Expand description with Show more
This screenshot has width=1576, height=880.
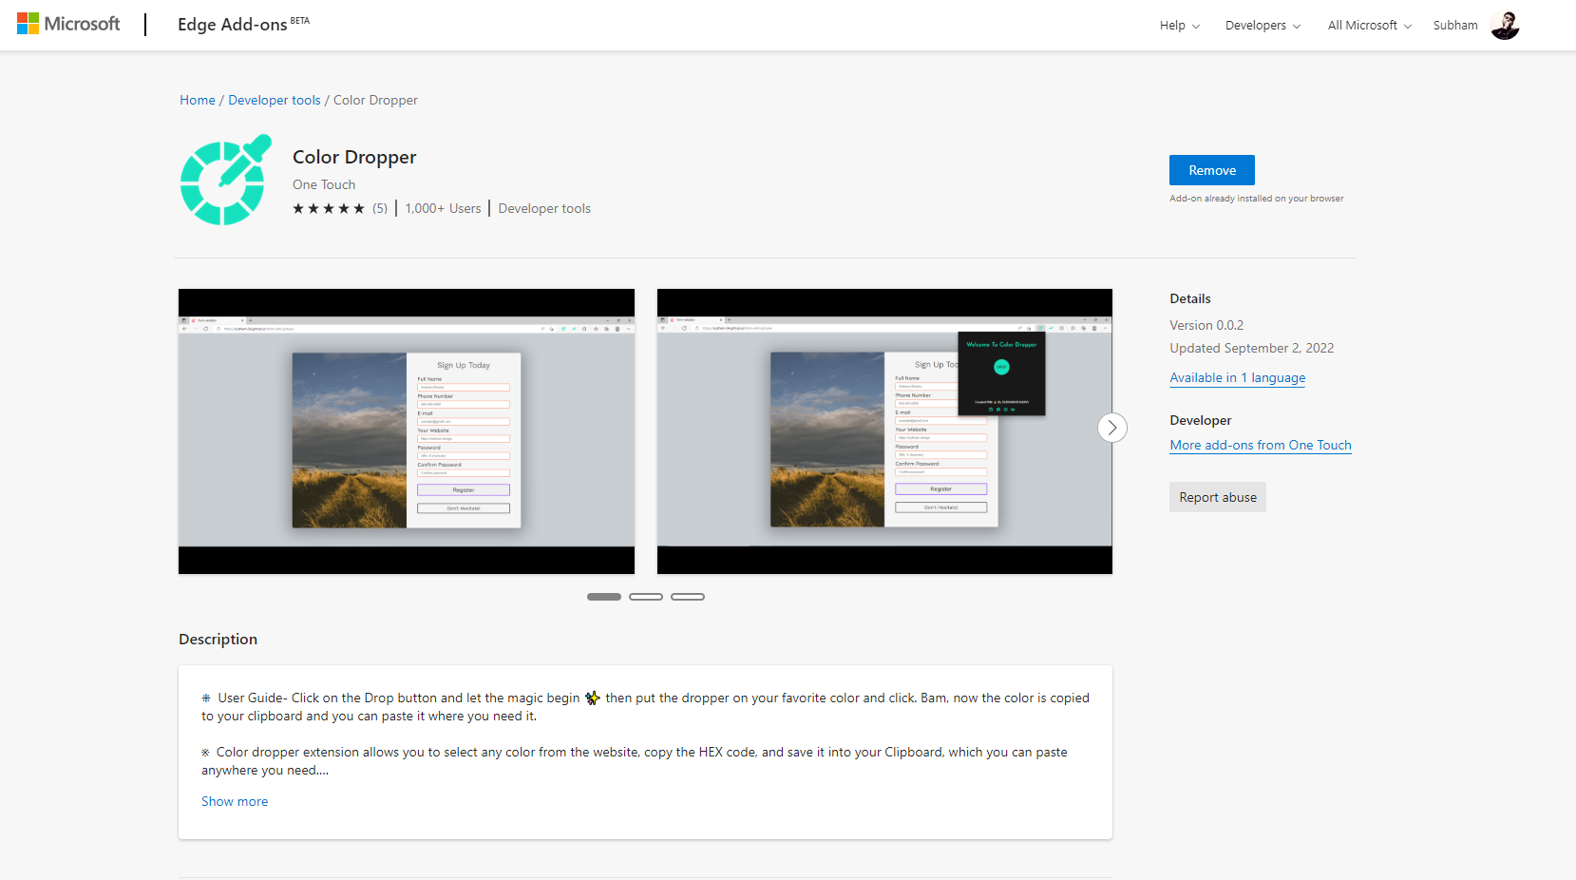(235, 801)
